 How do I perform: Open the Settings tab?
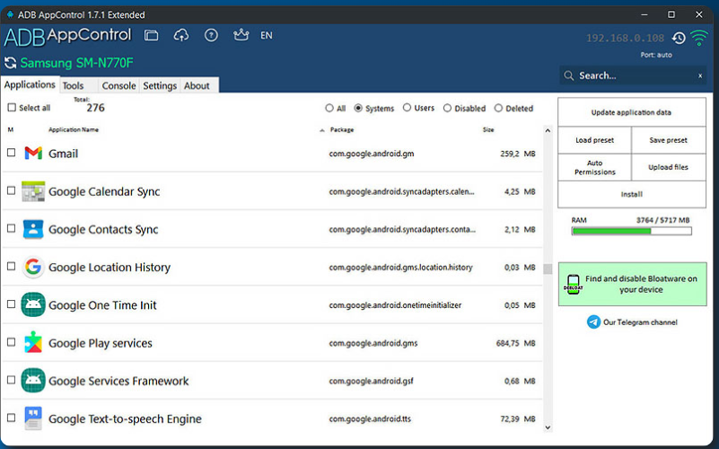coord(160,86)
